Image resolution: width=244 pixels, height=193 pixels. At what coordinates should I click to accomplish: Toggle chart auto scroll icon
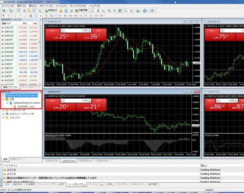pos(126,11)
